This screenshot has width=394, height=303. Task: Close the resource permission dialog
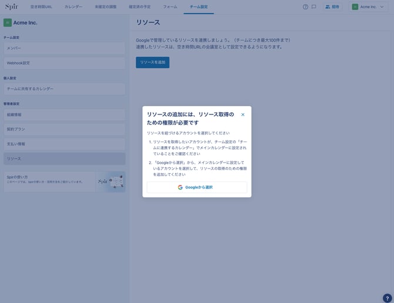tap(243, 115)
